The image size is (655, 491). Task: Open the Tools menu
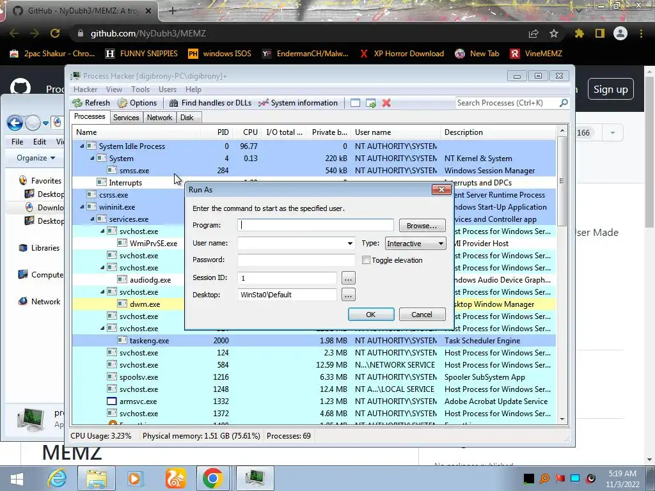(140, 90)
